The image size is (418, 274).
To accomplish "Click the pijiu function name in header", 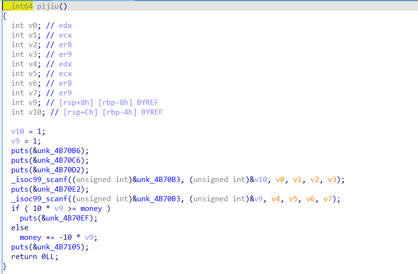I will (48, 6).
